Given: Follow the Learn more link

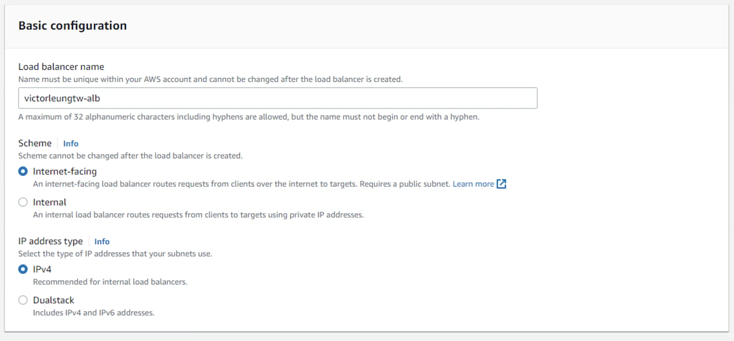Looking at the screenshot, I should (473, 184).
